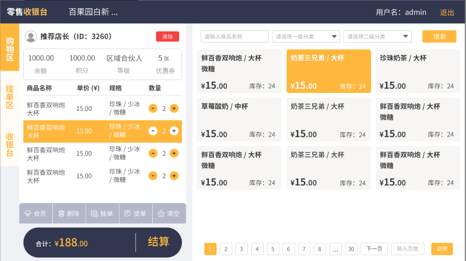Decrease quantity of the highlighted cart row

[x=153, y=131]
